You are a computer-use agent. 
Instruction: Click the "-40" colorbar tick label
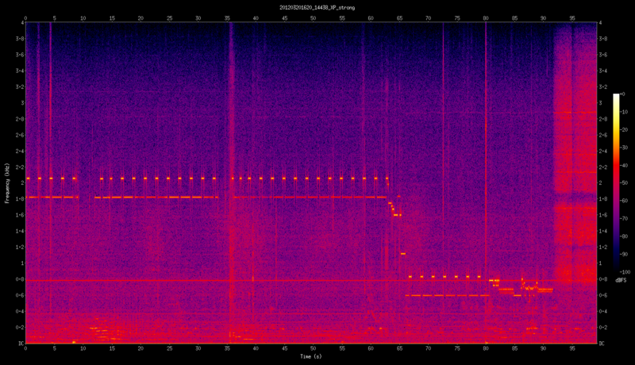coord(623,165)
